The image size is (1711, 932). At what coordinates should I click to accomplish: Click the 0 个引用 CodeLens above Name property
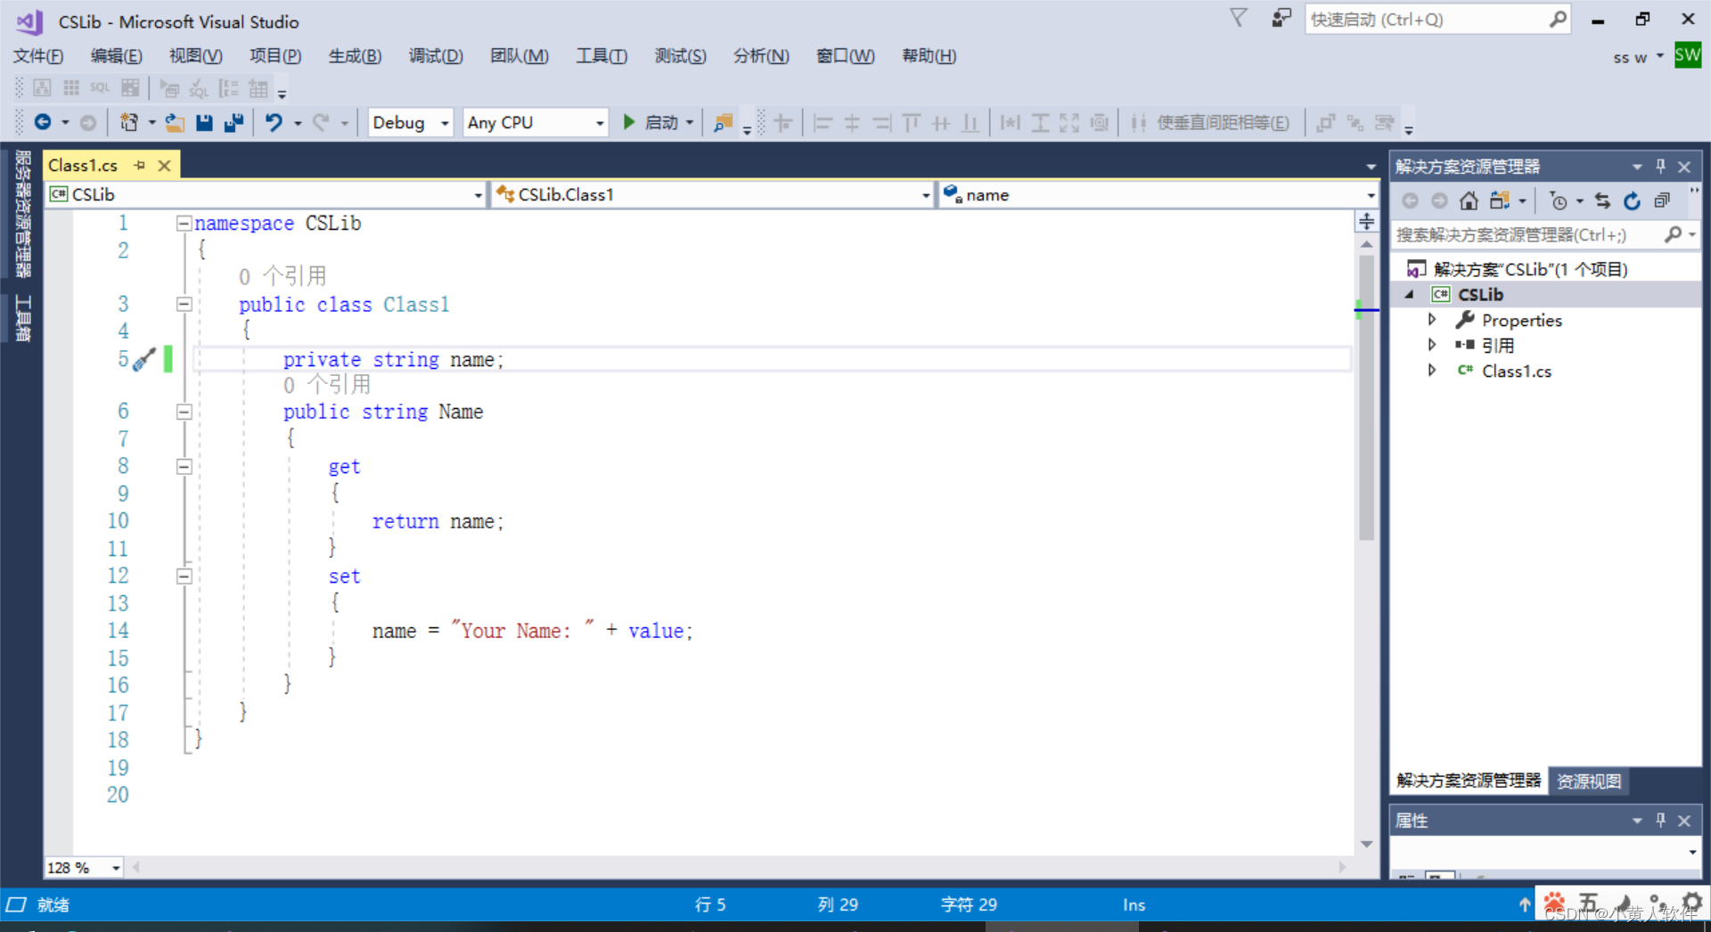click(x=327, y=384)
